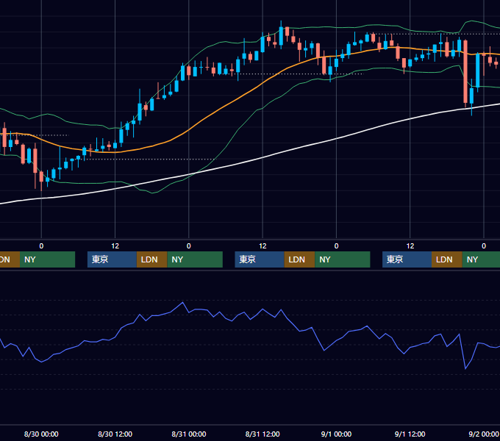Click the 8/30 12:00 date label
Screen dimensions: 500x441
115,434
